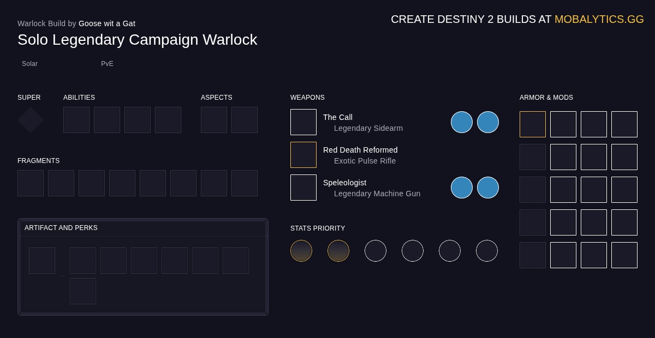Screen dimensions: 655x338
Task: Click the STATS PRIORITY heading
Action: (x=318, y=228)
